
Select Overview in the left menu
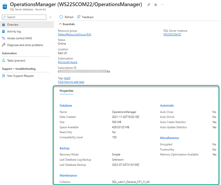pyautogui.click(x=13, y=25)
